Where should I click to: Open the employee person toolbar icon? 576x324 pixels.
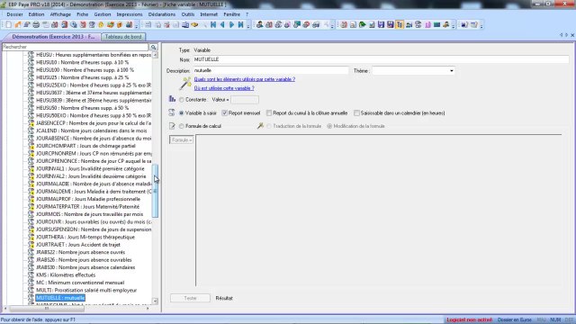[260, 25]
